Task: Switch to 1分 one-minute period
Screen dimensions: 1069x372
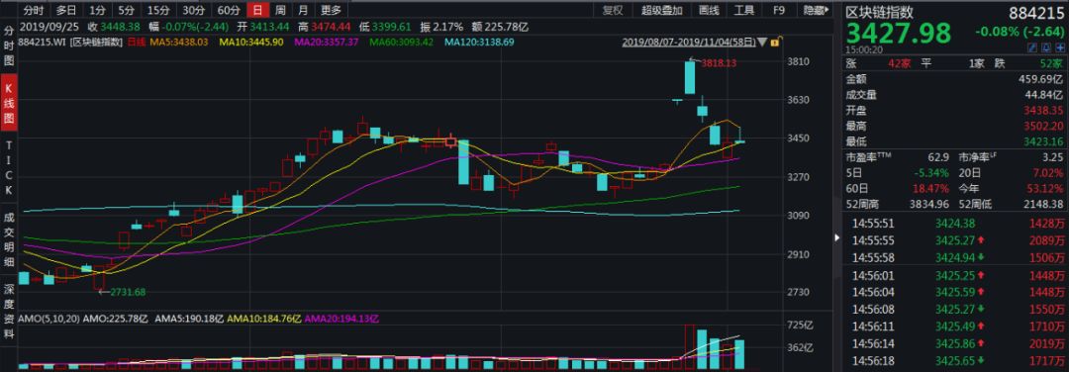Action: pyautogui.click(x=97, y=10)
